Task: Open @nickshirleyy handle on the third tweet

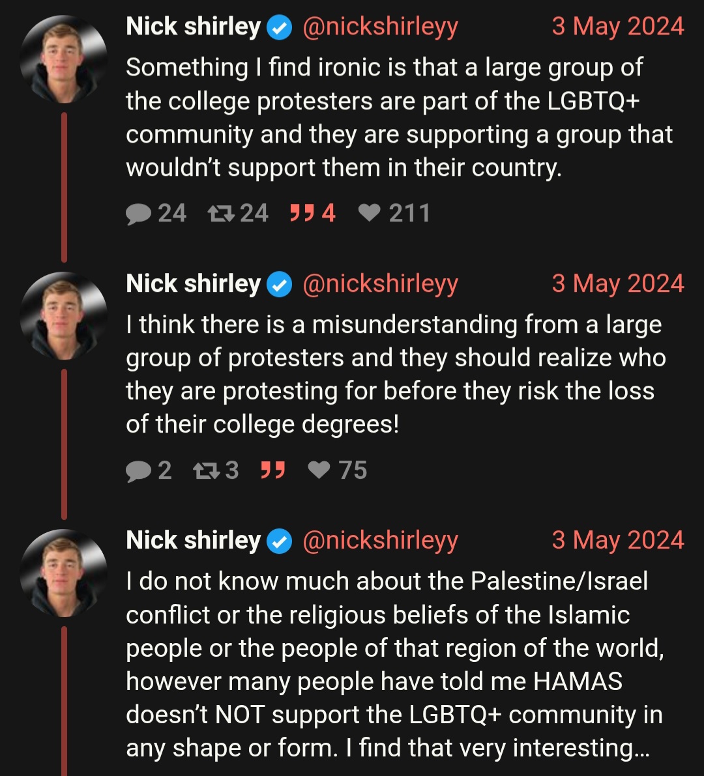Action: 380,541
